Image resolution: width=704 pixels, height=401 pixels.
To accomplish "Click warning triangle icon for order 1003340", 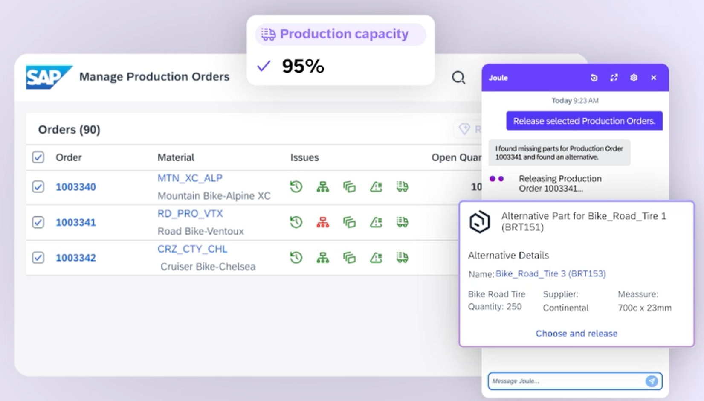I will coord(376,187).
